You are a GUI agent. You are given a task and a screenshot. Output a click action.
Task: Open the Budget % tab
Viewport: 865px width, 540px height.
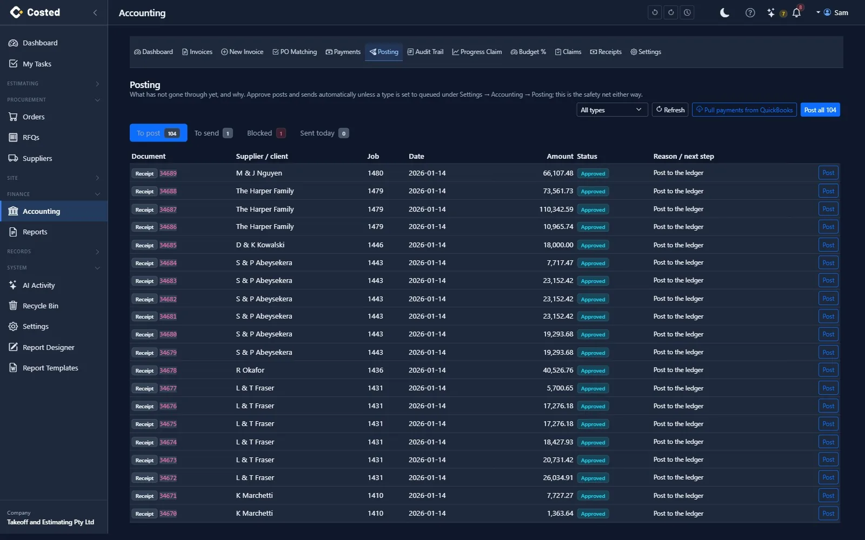(529, 52)
